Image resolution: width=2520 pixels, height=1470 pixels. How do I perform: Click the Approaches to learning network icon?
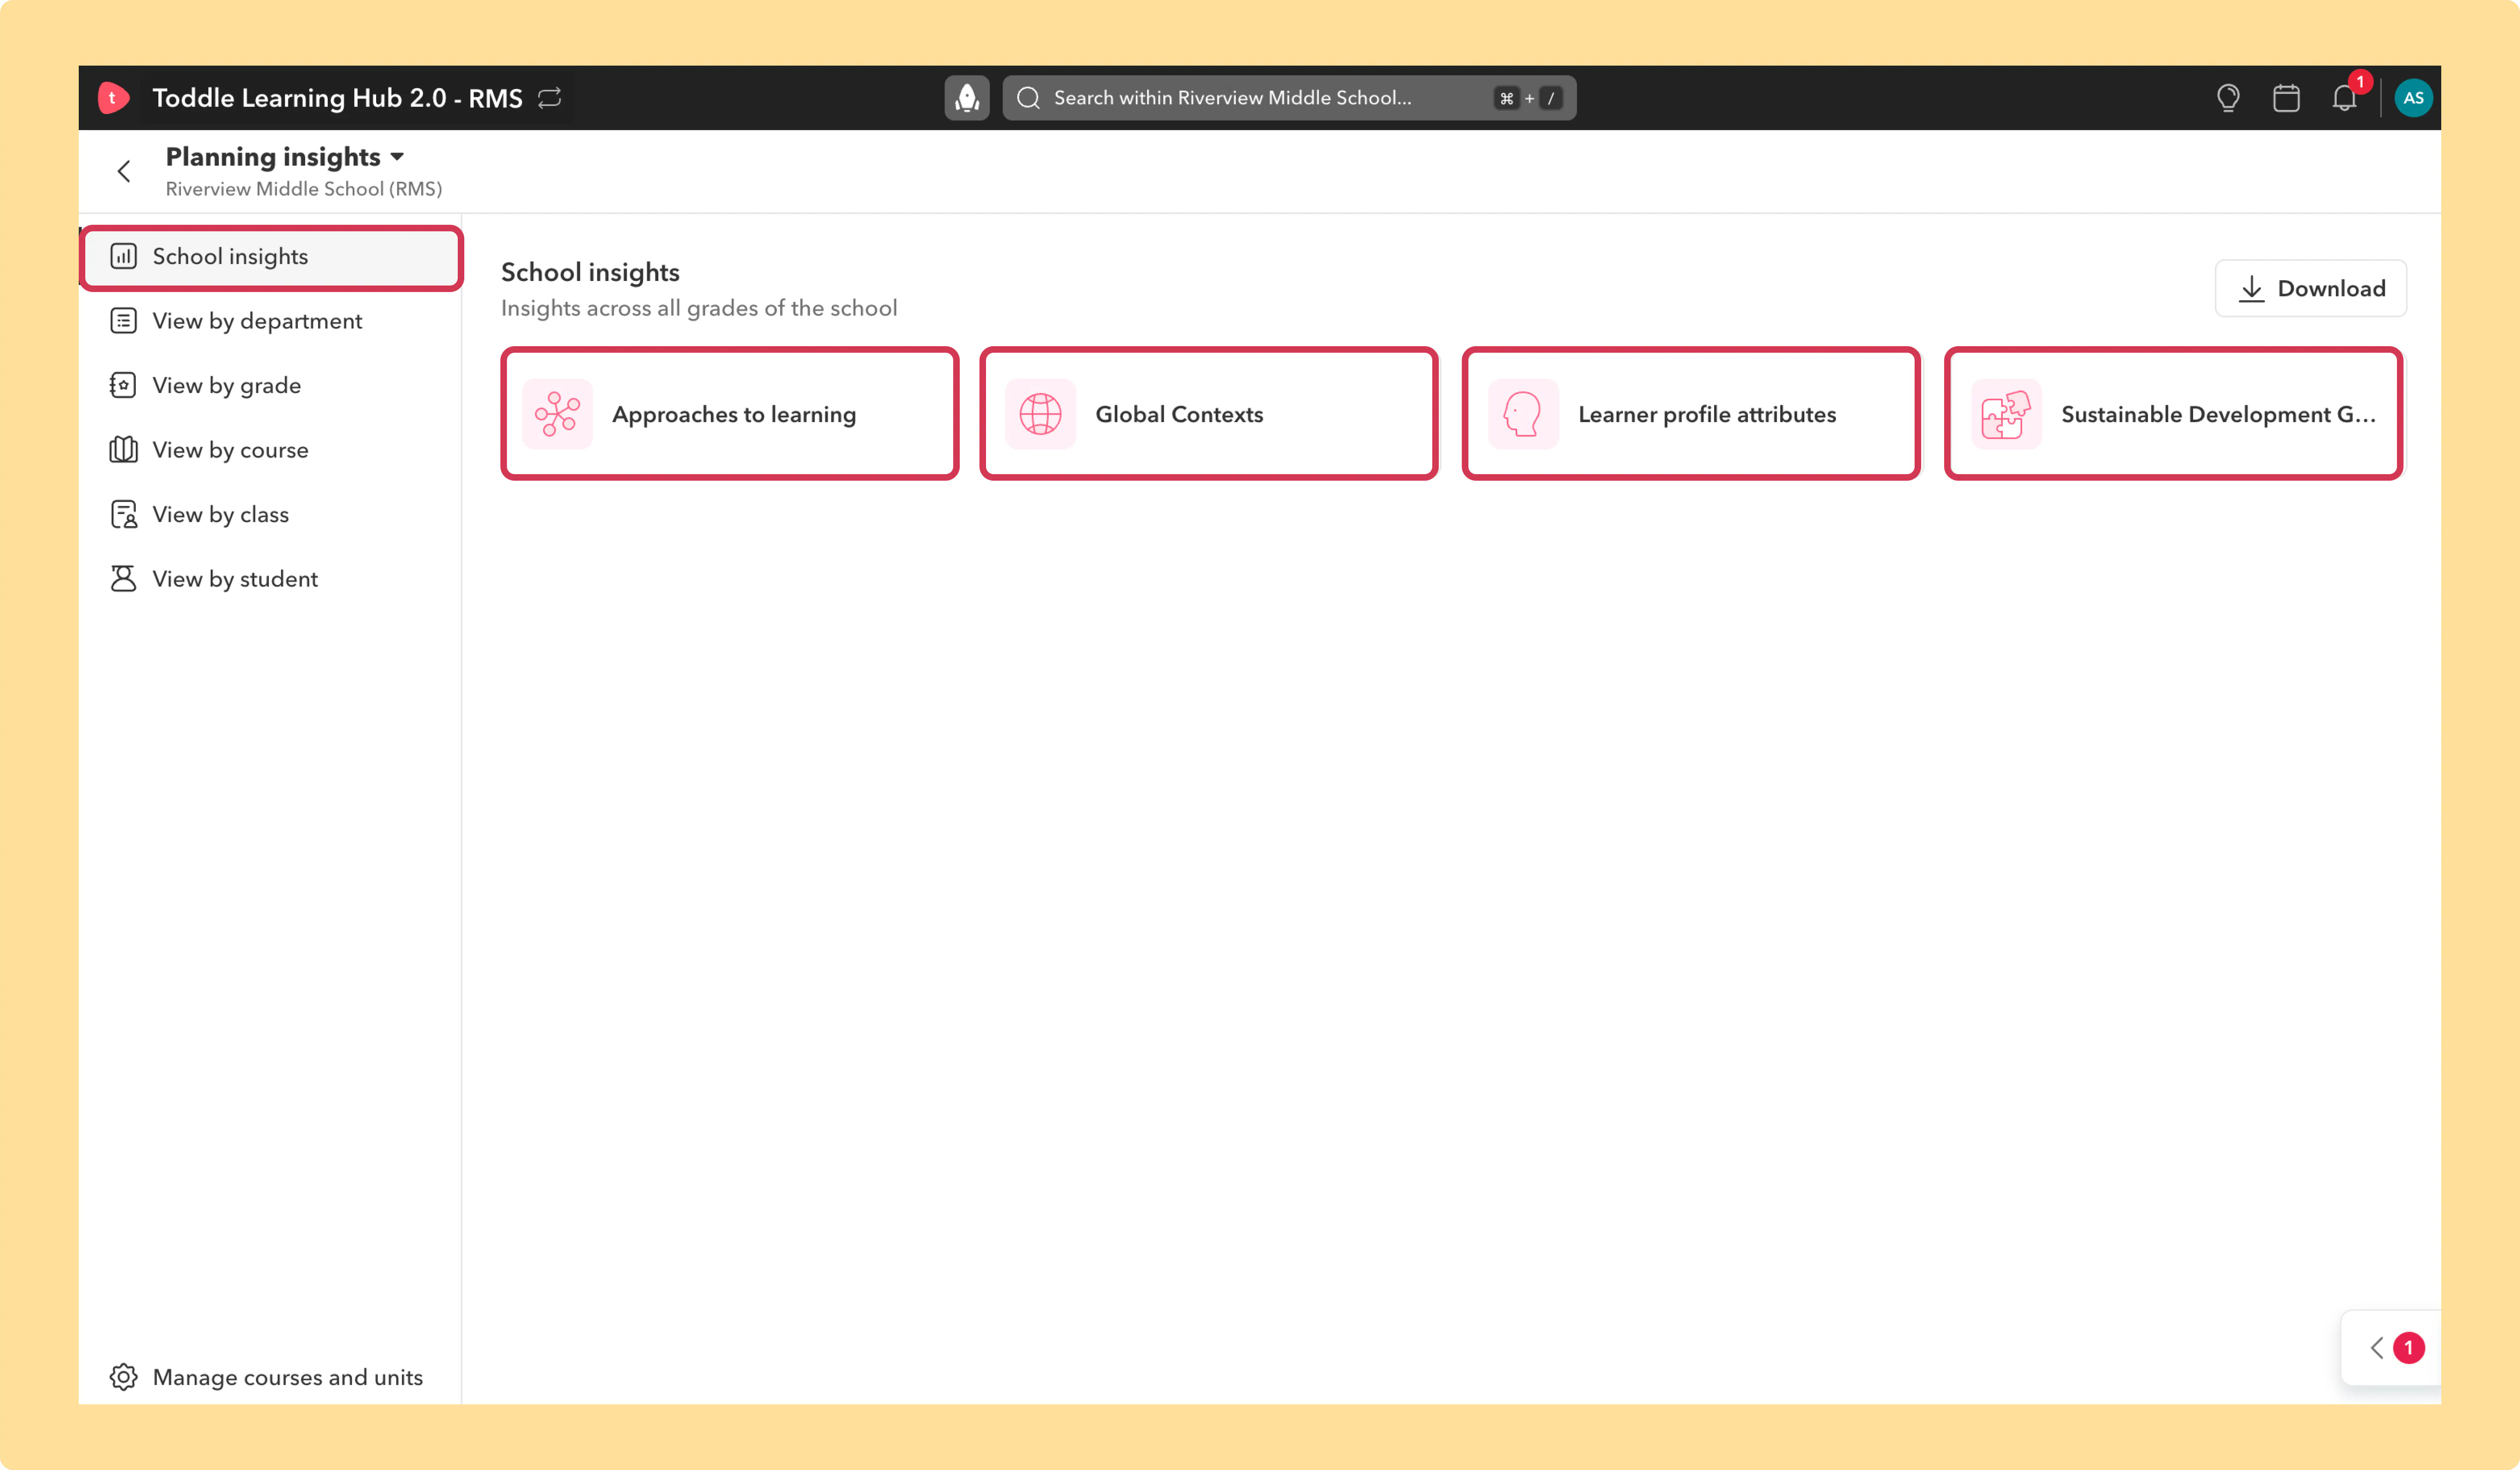click(557, 414)
